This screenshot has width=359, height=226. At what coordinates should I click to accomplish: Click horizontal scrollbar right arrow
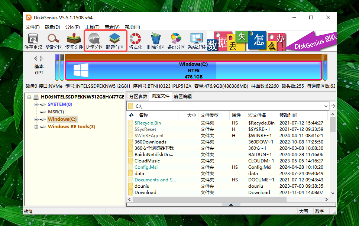pyautogui.click(x=327, y=200)
